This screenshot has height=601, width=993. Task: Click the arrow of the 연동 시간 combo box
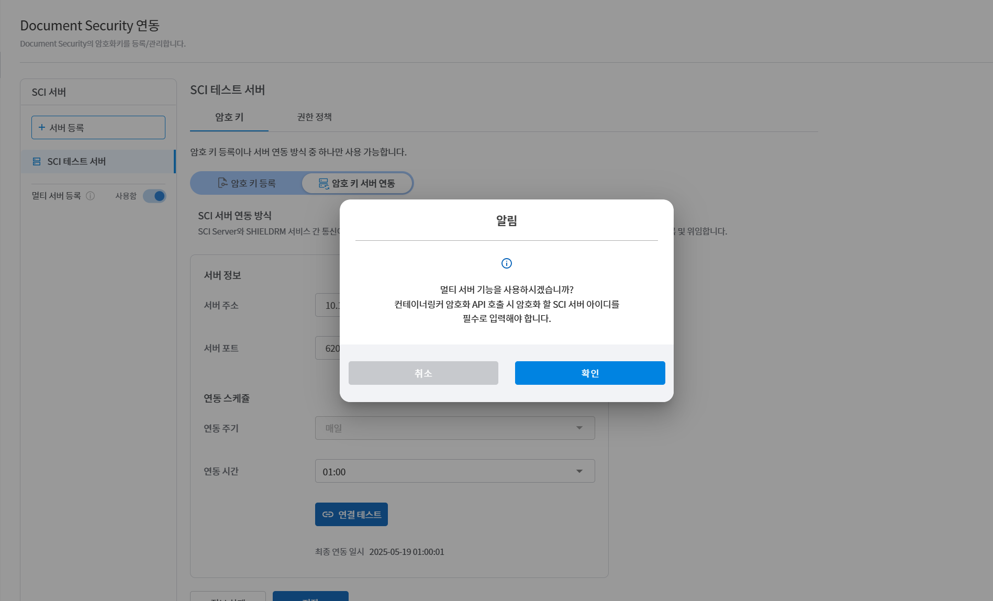tap(579, 471)
